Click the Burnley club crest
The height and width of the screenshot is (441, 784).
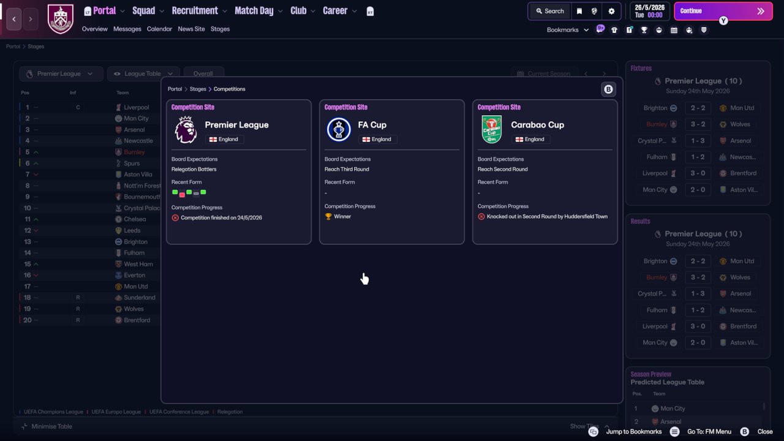[61, 19]
